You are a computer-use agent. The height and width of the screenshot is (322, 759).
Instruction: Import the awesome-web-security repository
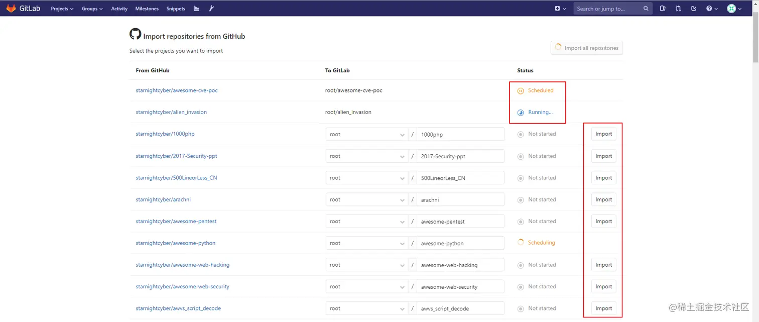603,287
